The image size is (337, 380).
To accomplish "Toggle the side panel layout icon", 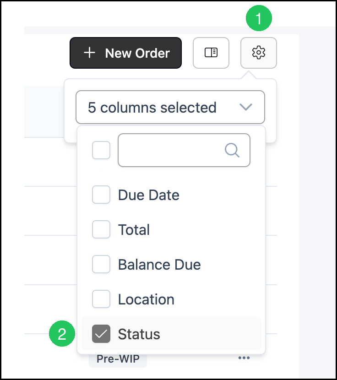I will pyautogui.click(x=211, y=53).
